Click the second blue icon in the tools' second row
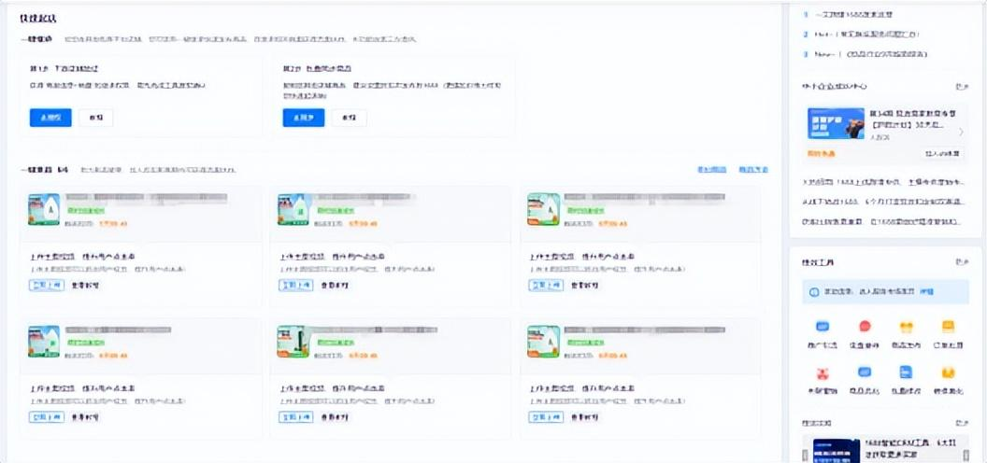The width and height of the screenshot is (987, 463). click(865, 373)
